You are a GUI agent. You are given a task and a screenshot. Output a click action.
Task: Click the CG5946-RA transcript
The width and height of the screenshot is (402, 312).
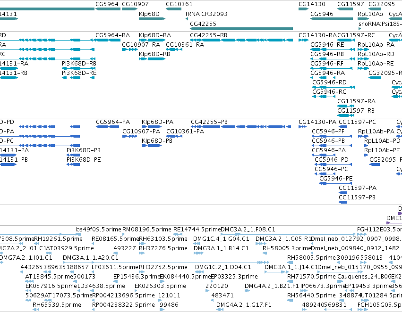click(x=323, y=78)
